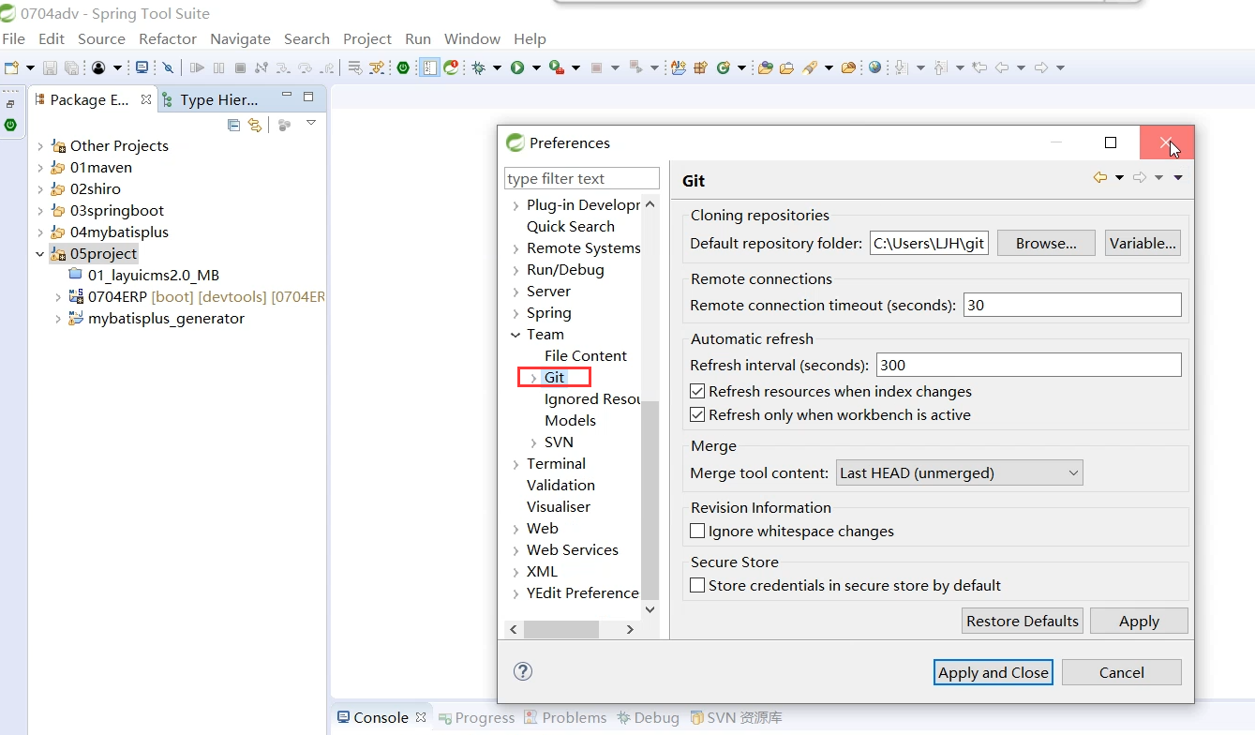Close the Package Explorer tab with its X
The width and height of the screenshot is (1255, 735).
pos(145,99)
